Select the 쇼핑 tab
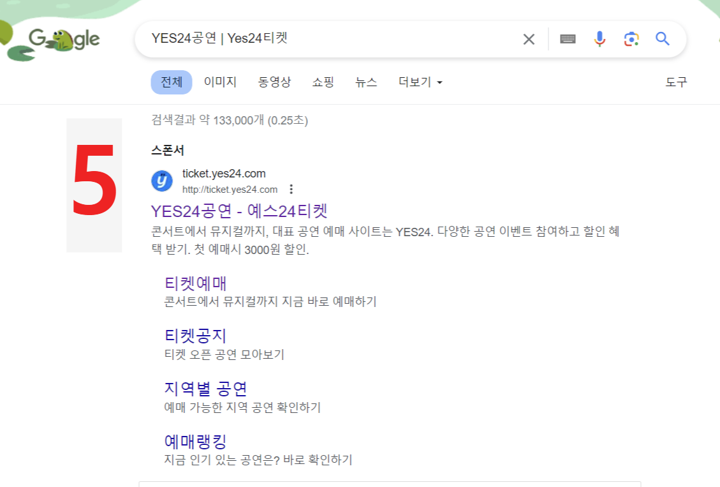The width and height of the screenshot is (720, 487). point(323,82)
